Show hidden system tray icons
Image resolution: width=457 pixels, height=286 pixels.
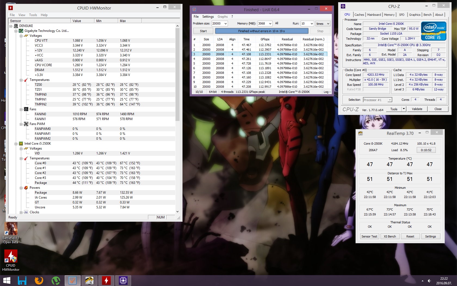tap(422, 281)
